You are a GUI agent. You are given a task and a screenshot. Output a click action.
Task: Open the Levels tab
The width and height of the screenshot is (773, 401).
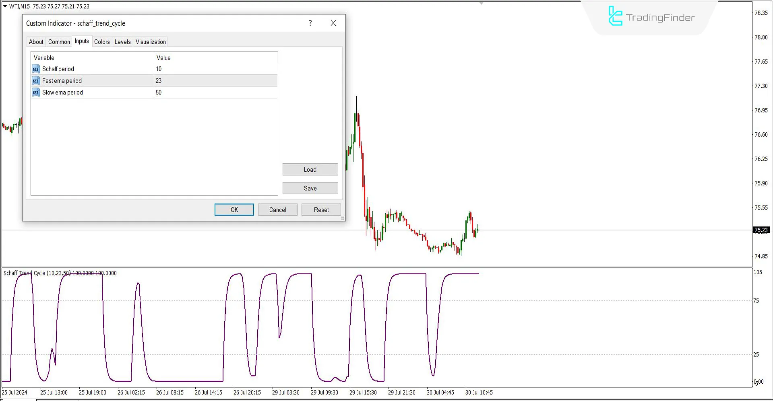(122, 41)
